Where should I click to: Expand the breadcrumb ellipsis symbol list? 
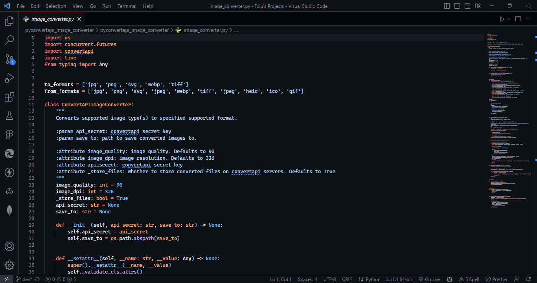[x=236, y=30]
